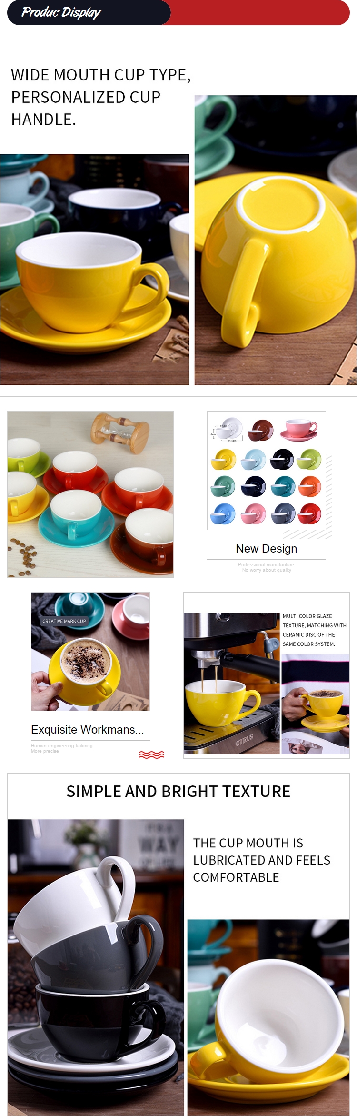Image resolution: width=357 pixels, height=1116 pixels.
Task: Click the Produc Display header banner
Action: click(x=178, y=12)
